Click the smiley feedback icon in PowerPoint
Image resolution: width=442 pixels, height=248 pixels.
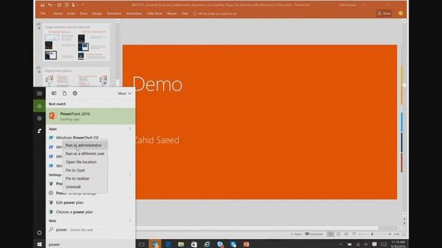coord(401,13)
